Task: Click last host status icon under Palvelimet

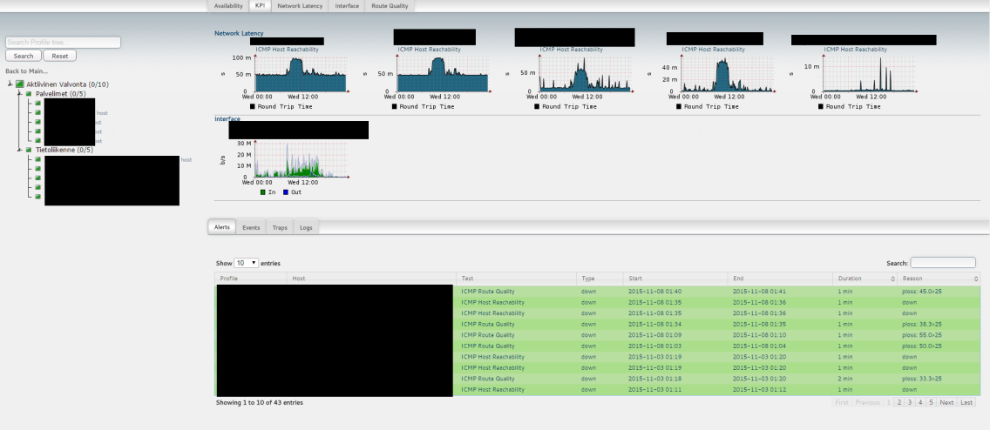Action: (x=37, y=141)
